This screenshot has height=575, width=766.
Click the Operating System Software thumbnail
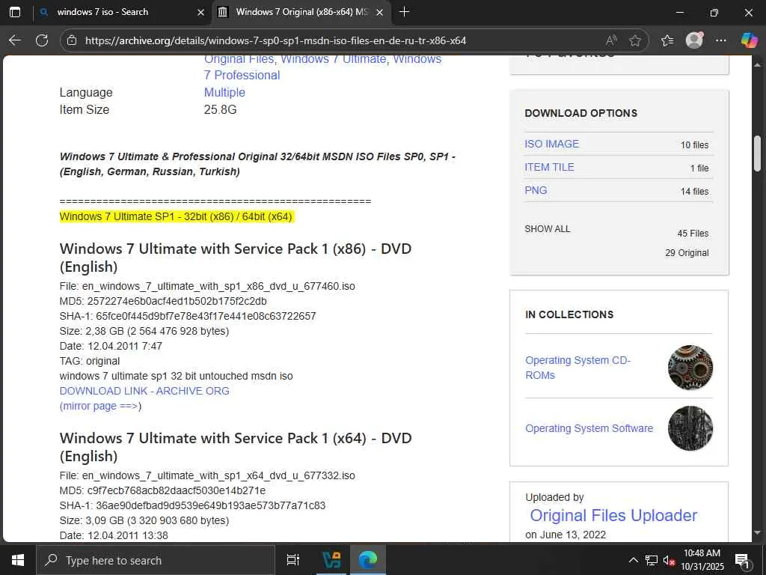click(690, 428)
